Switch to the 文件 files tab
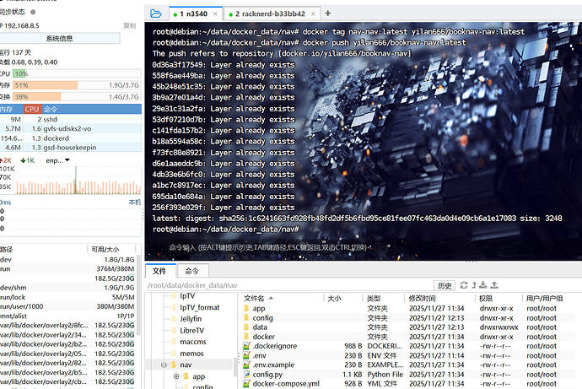582x389 pixels. tap(159, 271)
